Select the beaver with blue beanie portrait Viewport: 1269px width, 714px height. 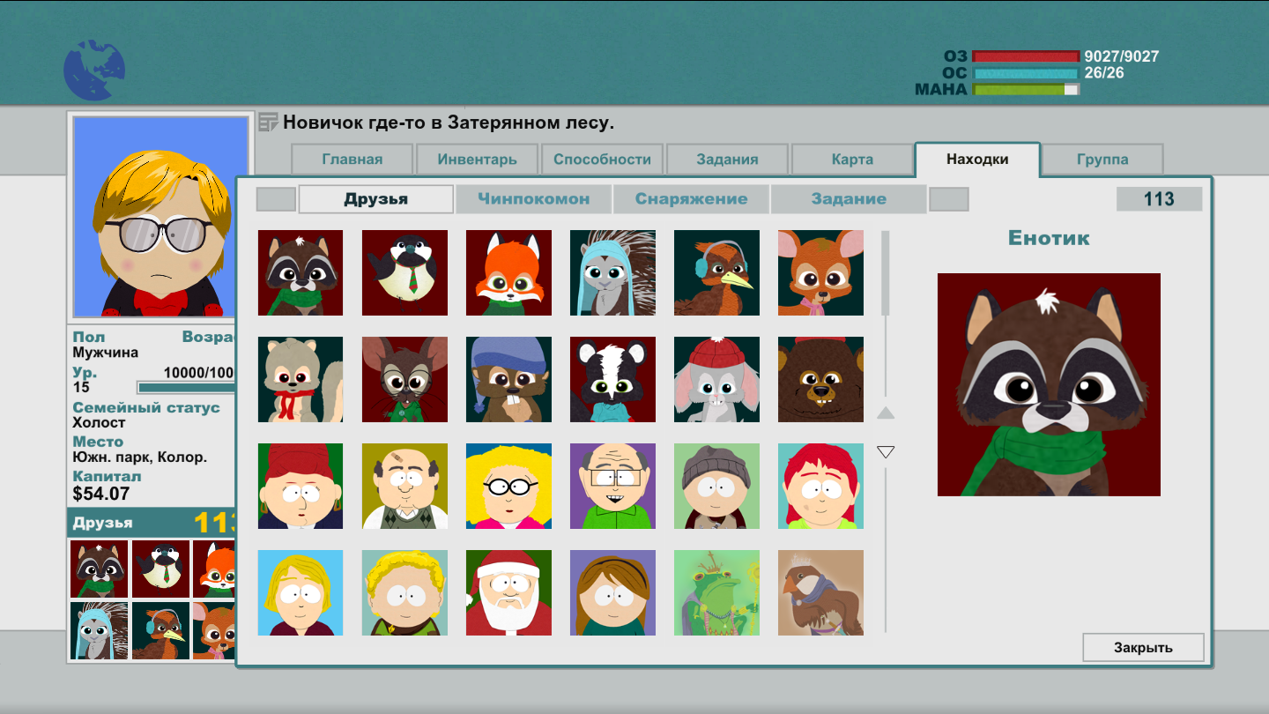coord(508,380)
